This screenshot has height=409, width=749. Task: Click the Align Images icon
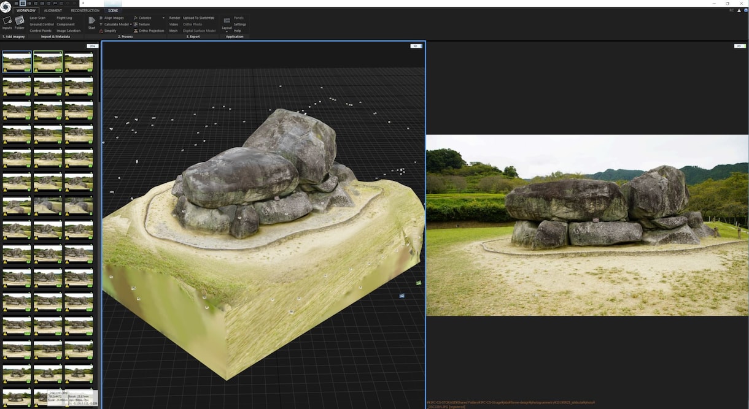tap(101, 18)
